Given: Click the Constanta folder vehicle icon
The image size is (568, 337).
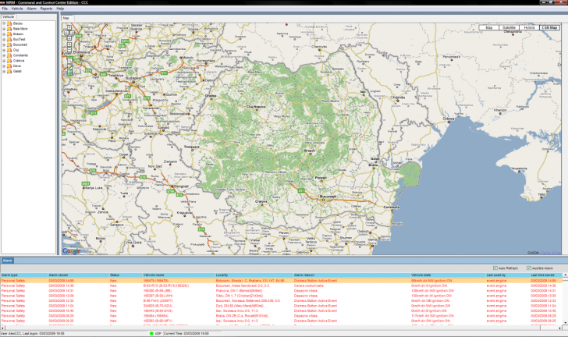Looking at the screenshot, I should click(9, 55).
